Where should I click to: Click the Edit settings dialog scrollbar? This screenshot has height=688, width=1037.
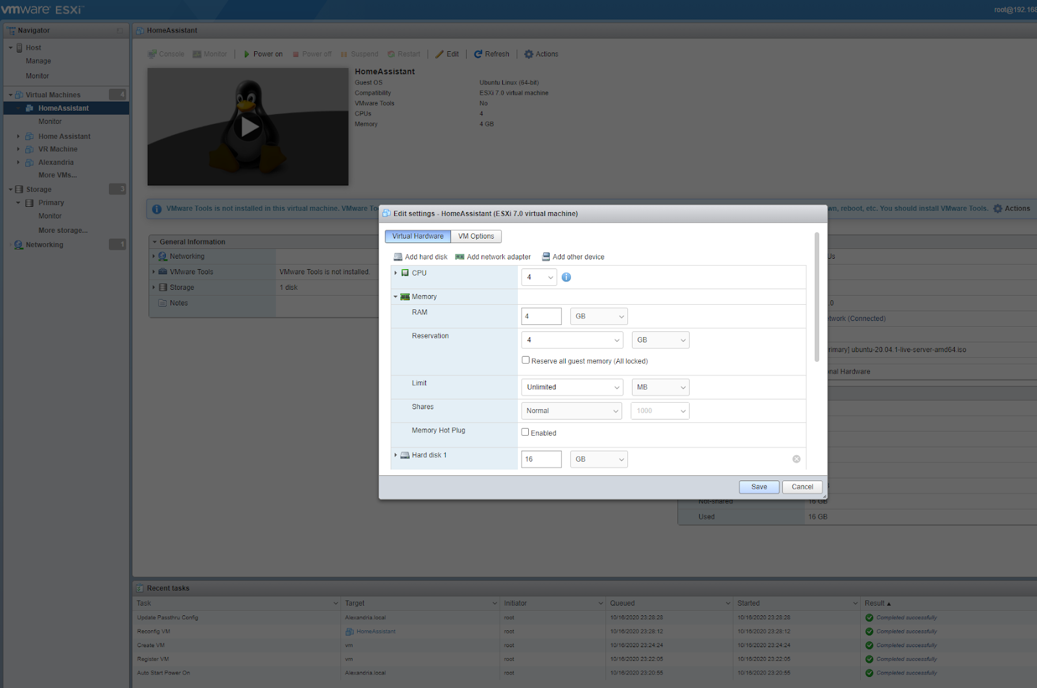tap(817, 297)
